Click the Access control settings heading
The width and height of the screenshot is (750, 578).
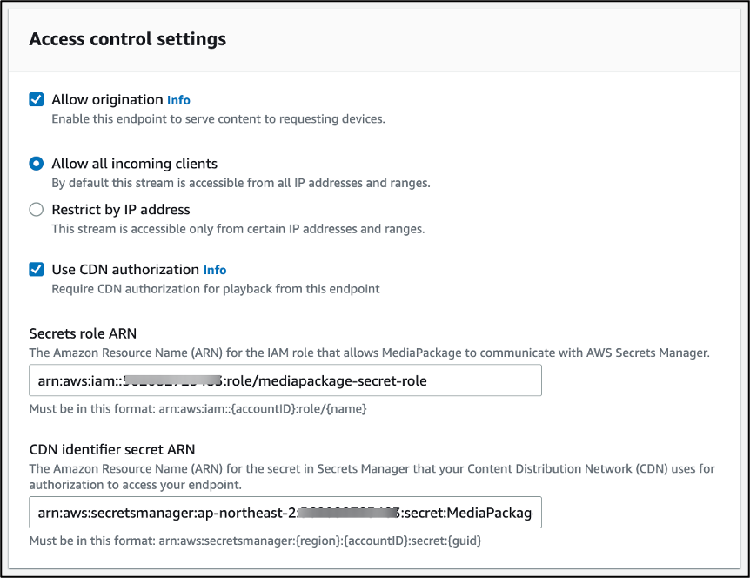coord(127,39)
